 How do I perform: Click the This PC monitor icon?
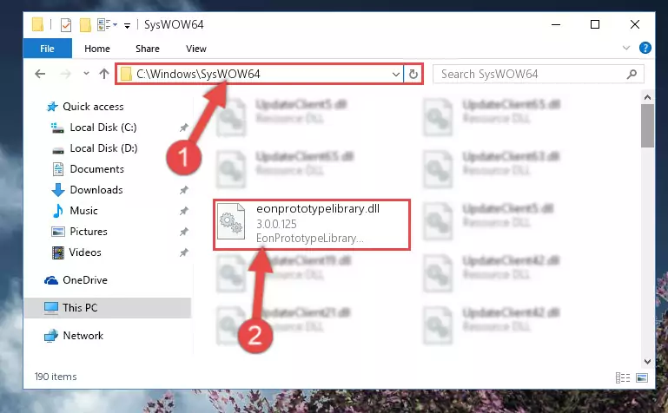point(51,308)
